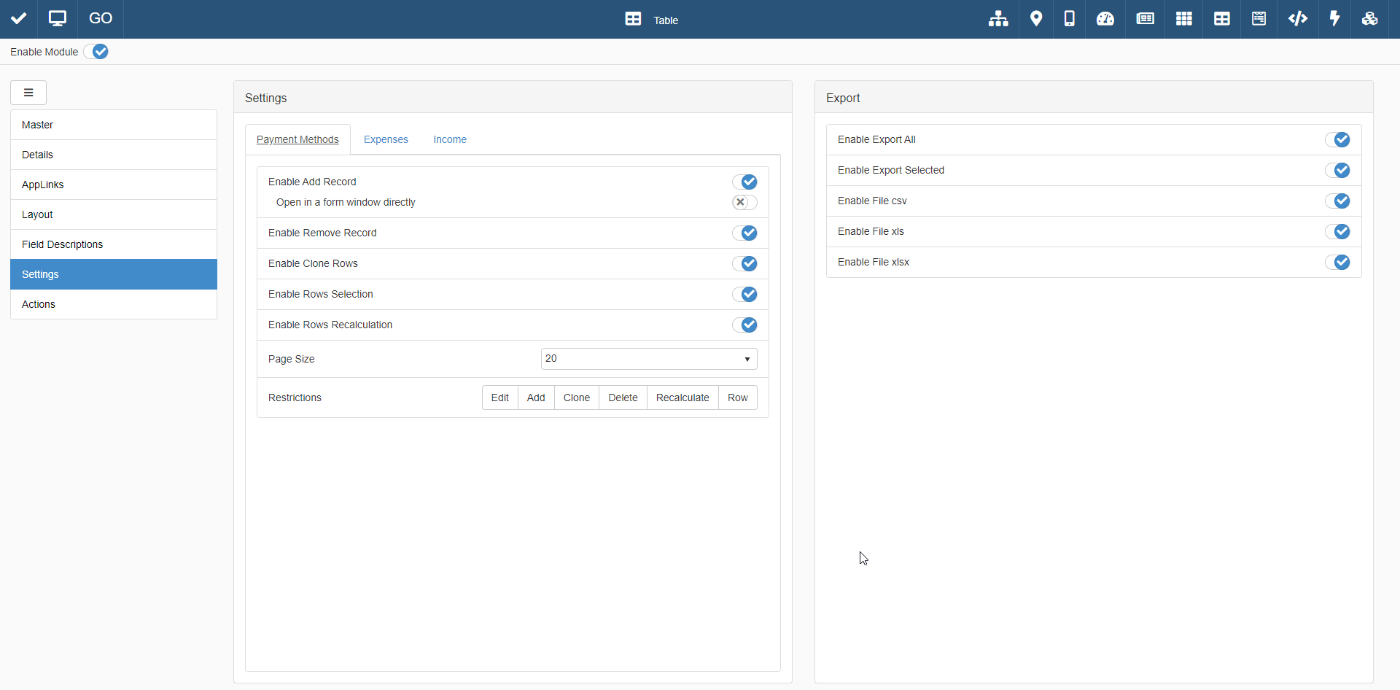Toggle the Enable Module switch
Viewport: 1400px width, 690px height.
click(x=96, y=52)
